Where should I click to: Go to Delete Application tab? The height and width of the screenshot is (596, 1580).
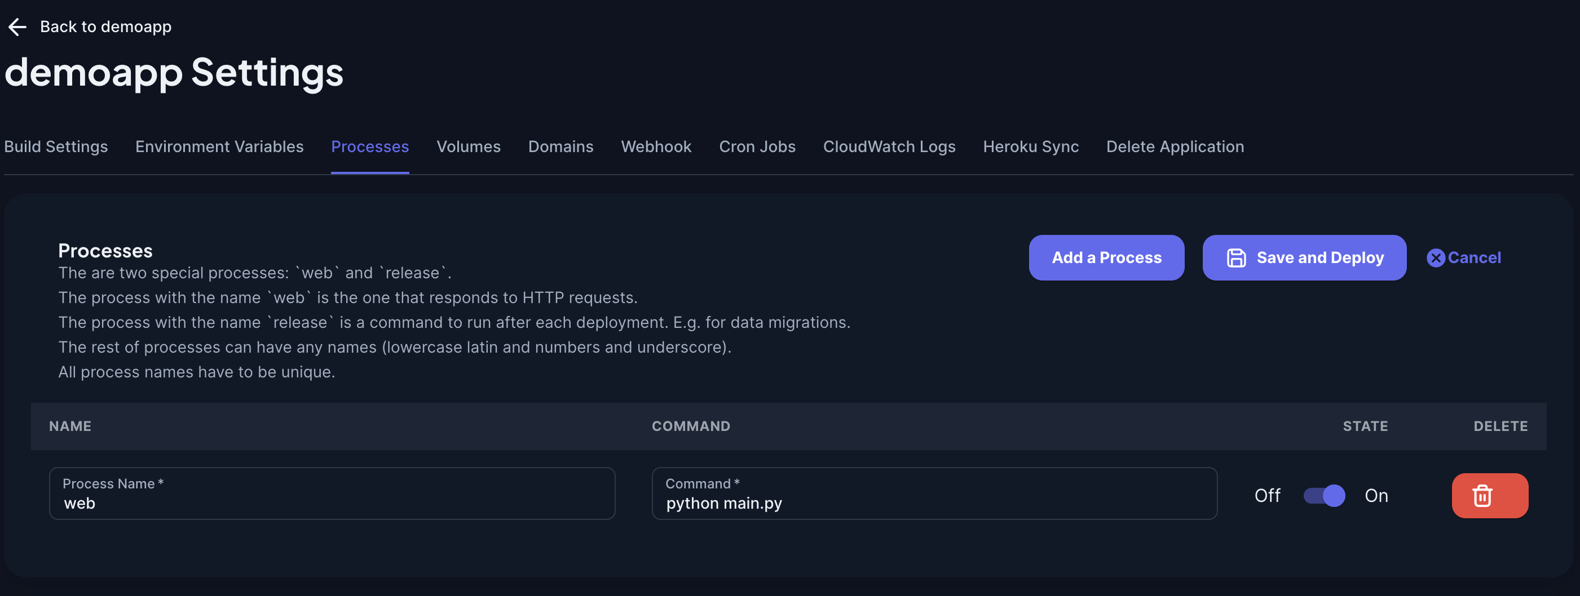click(1175, 146)
